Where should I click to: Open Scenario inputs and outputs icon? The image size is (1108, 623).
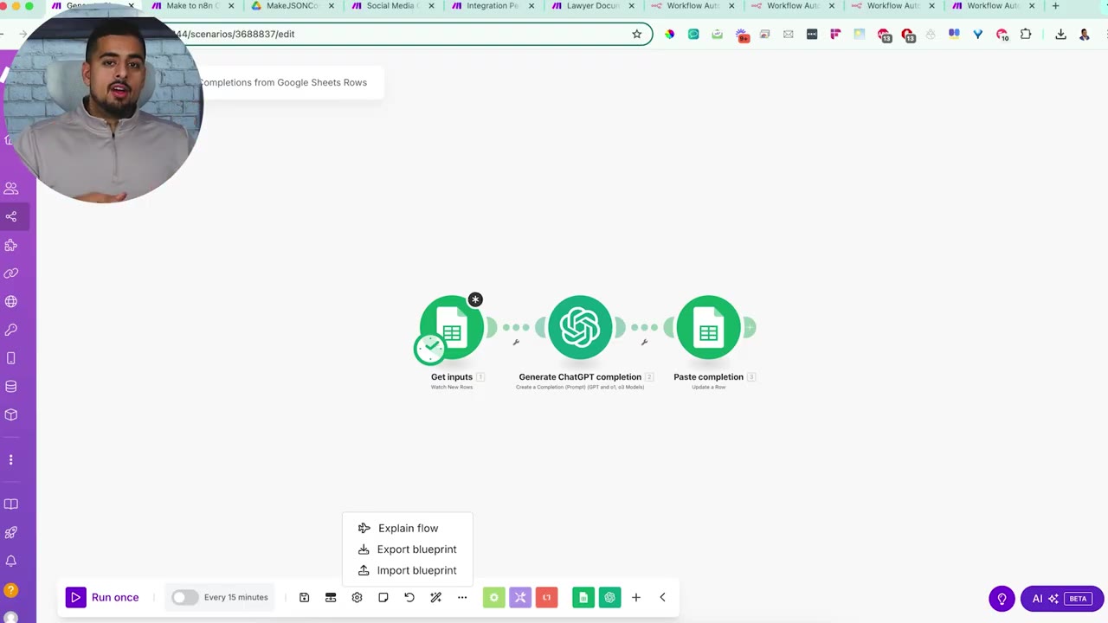tap(331, 597)
